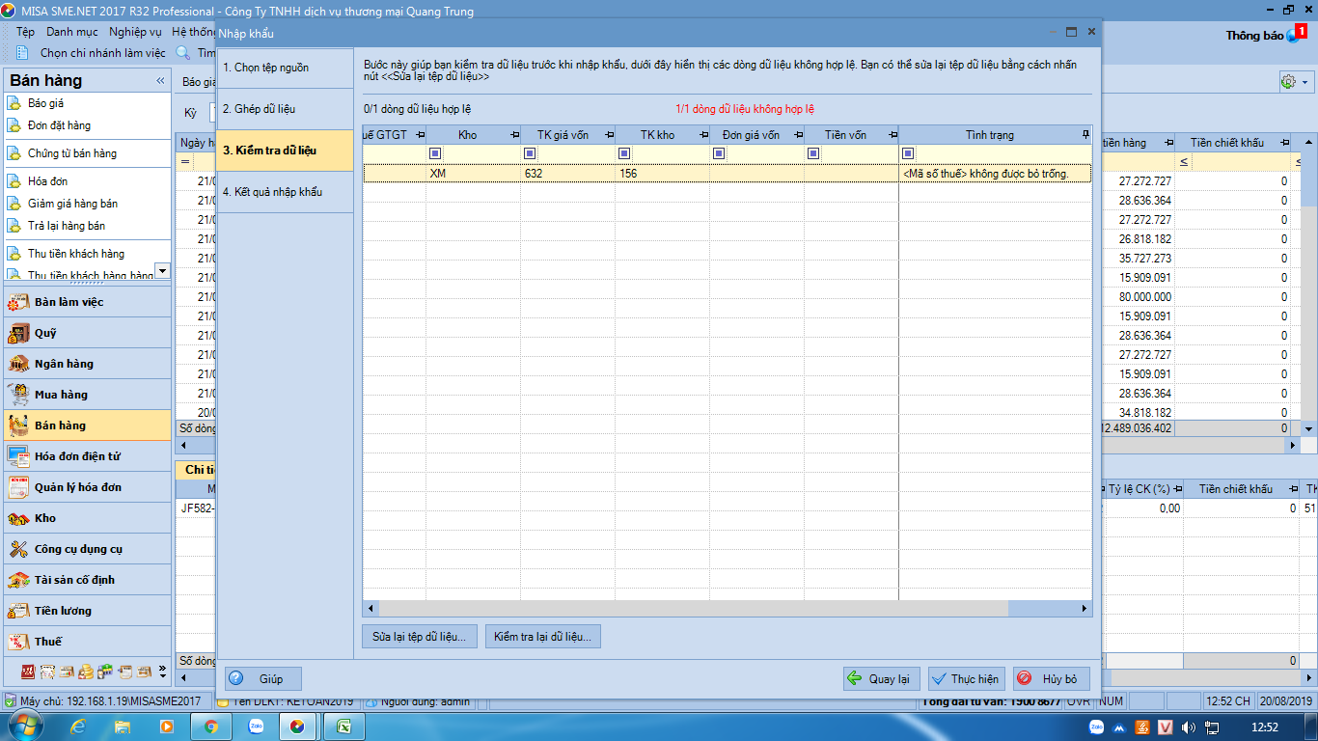
Task: Toggle the filter box under Tình trạng column
Action: (908, 153)
